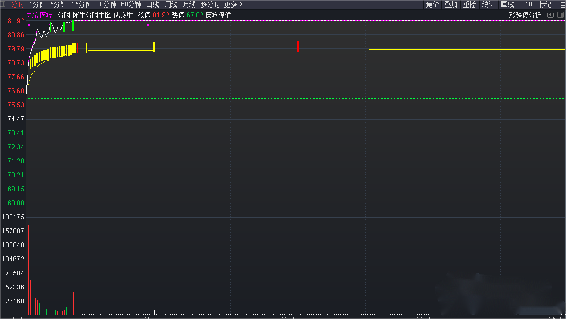
Task: Click the 犀牛分时主图 indicator label
Action: (x=92, y=15)
